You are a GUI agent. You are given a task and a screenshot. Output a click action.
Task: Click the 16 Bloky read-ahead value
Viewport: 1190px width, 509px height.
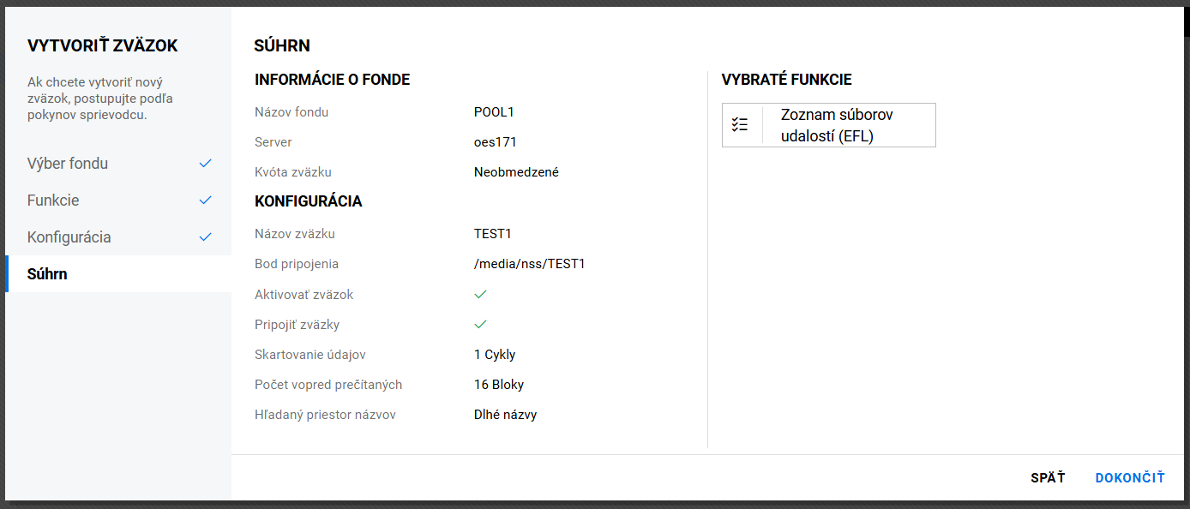[498, 385]
